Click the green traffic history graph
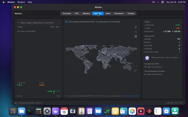 53,92
